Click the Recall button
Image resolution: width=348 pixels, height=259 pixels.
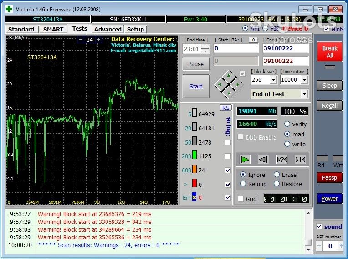click(330, 105)
